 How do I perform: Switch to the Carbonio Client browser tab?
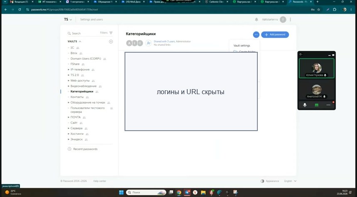tap(217, 2)
